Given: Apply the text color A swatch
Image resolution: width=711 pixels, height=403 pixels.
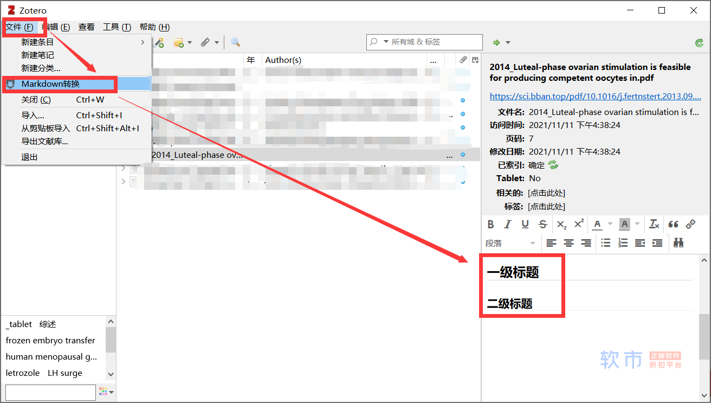Looking at the screenshot, I should click(x=597, y=224).
